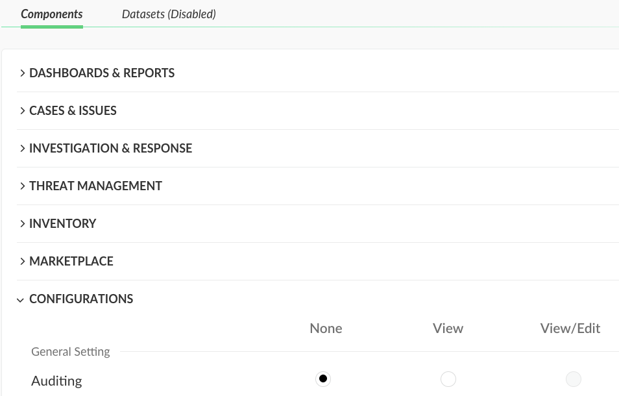This screenshot has width=619, height=396.
Task: Open the THREAT MANAGEMENT heading
Action: [95, 186]
